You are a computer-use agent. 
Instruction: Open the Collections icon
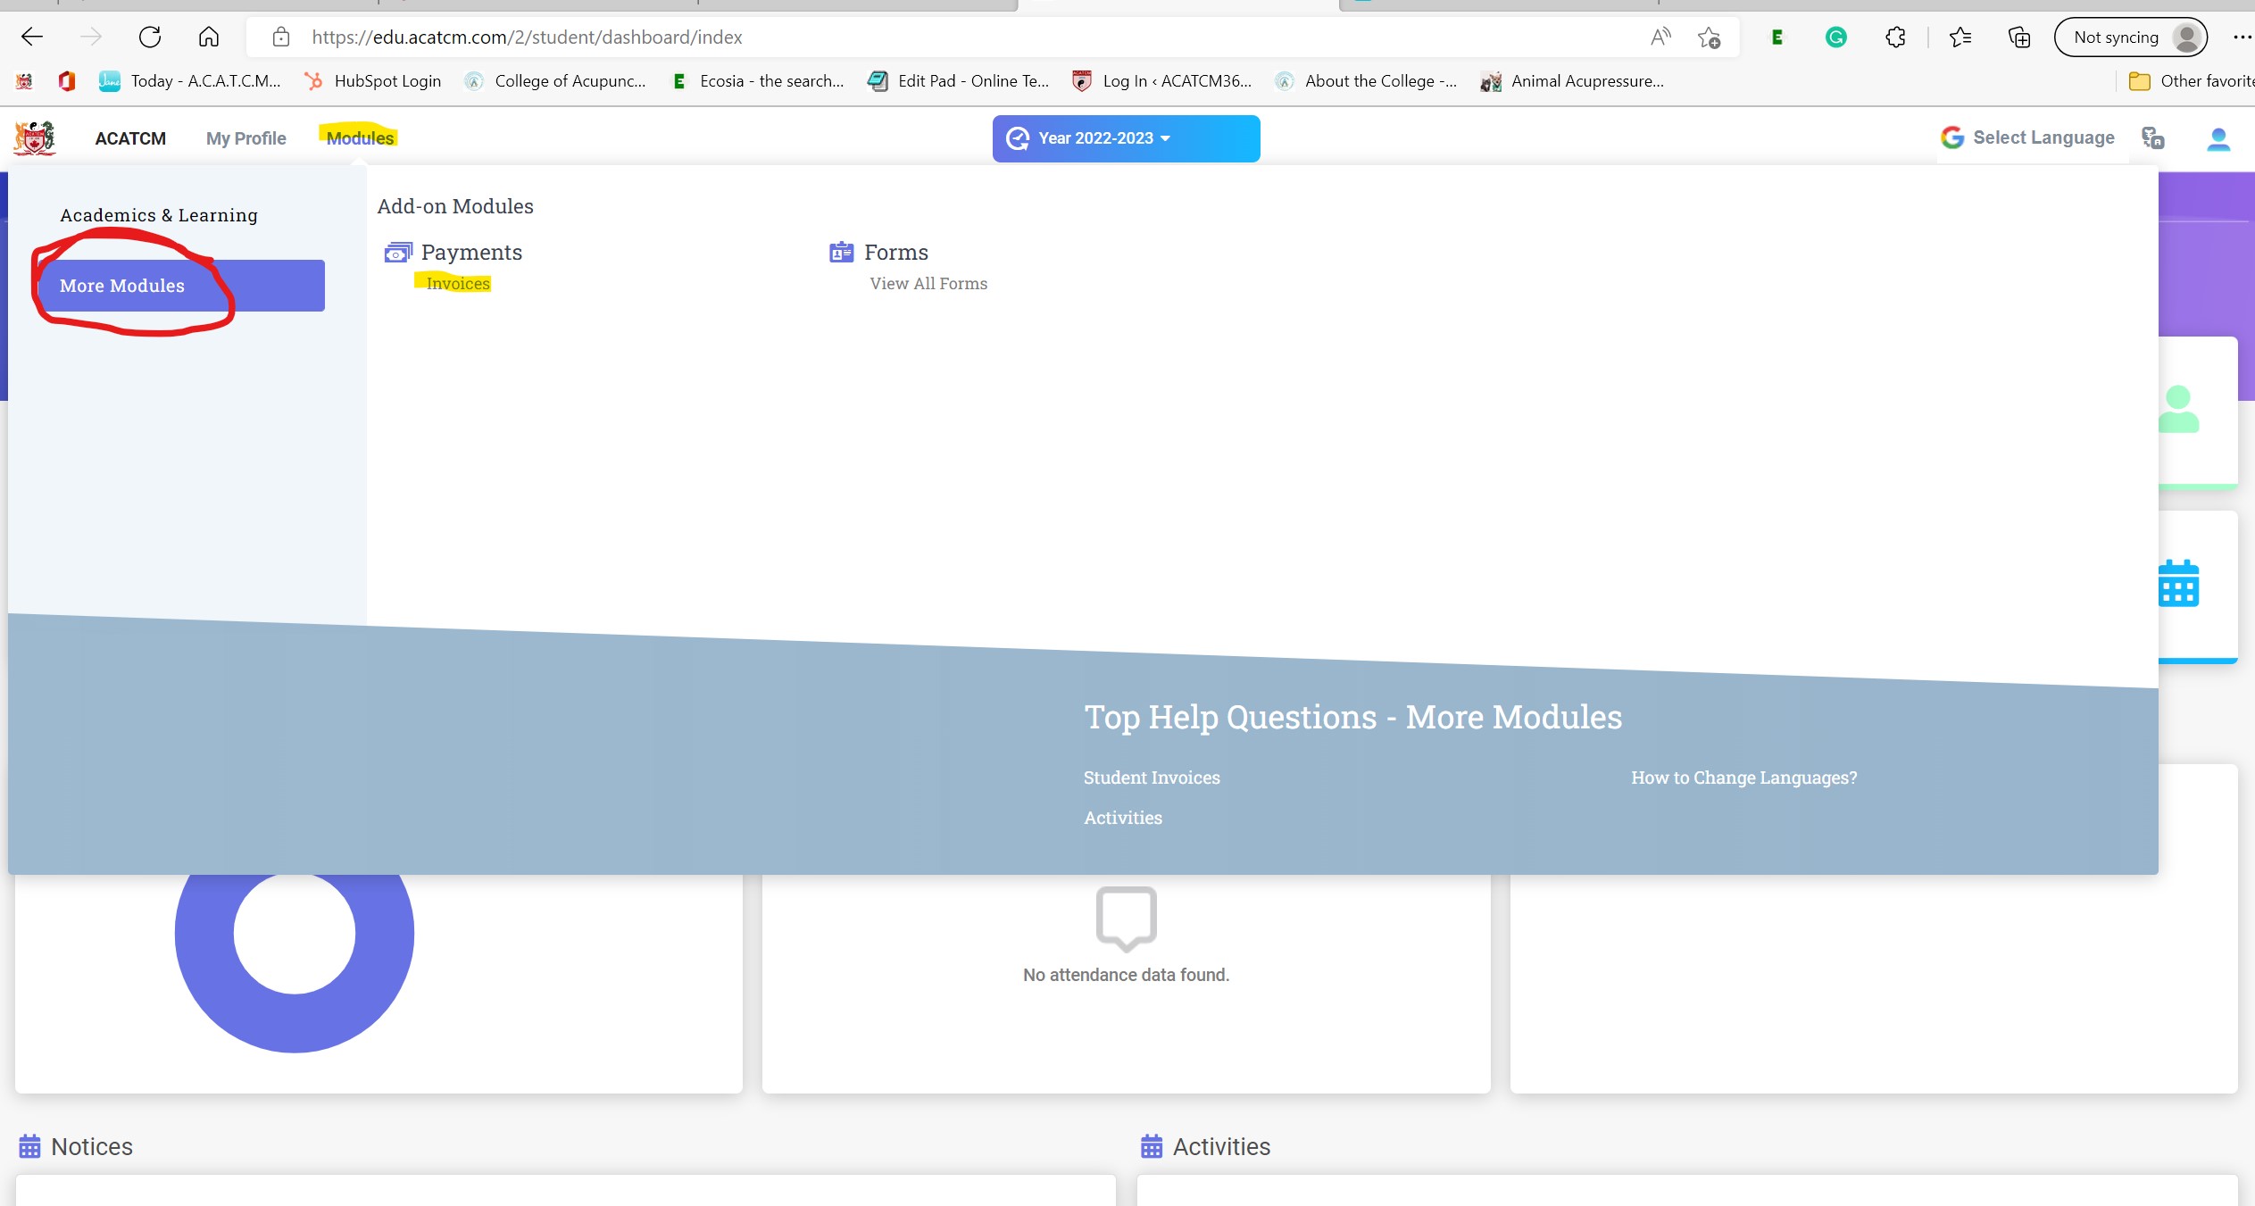tap(2019, 37)
